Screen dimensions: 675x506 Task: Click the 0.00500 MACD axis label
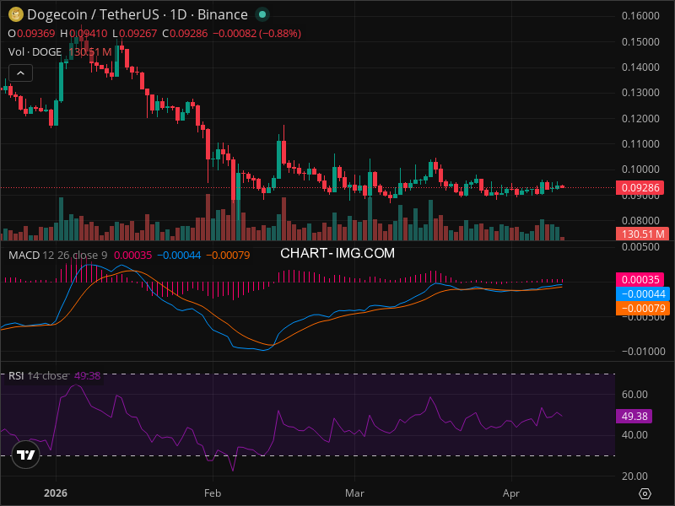(640, 247)
